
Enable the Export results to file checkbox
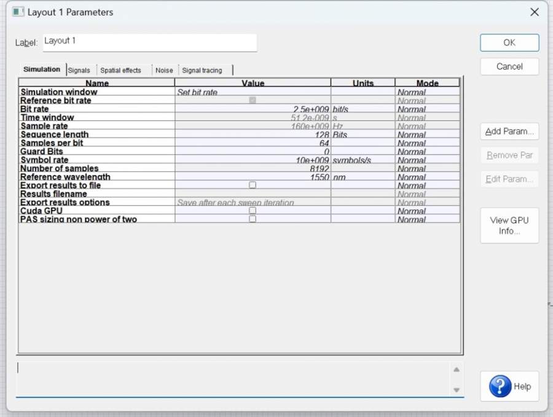point(252,185)
